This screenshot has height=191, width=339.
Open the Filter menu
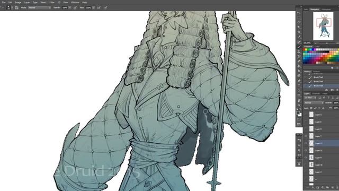point(52,2)
